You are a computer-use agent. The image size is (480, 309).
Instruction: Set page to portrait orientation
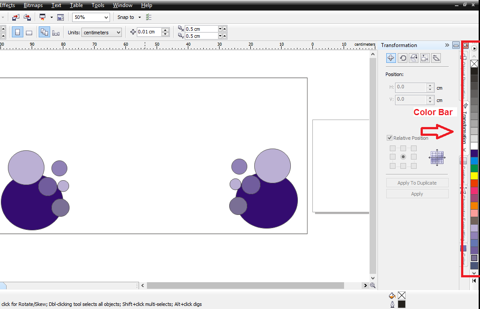click(x=18, y=33)
